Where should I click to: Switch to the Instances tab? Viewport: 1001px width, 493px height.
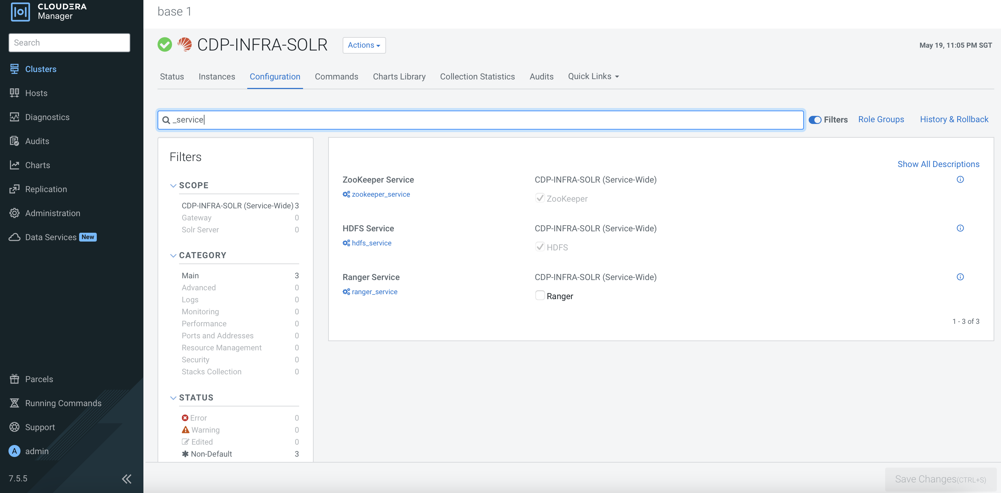coord(217,76)
